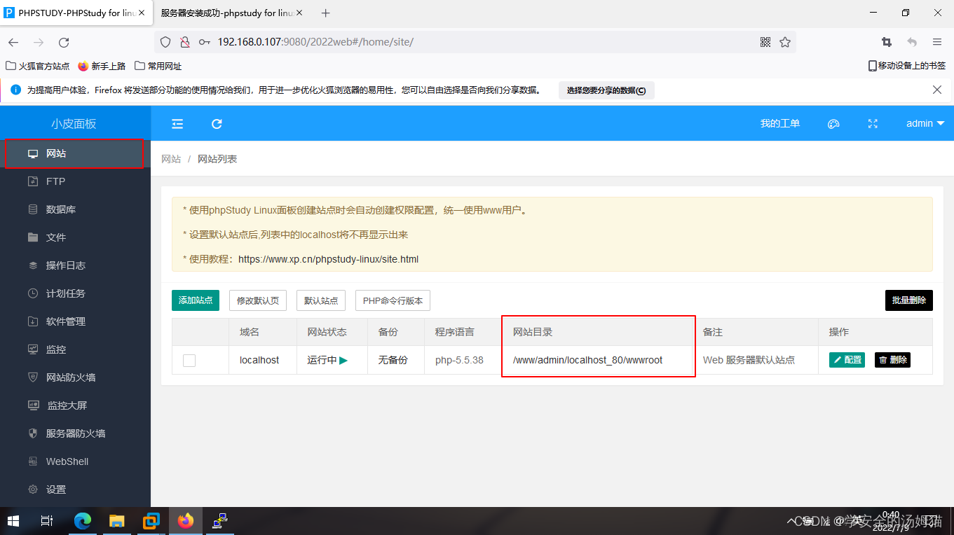Viewport: 954px width, 535px height.
Task: Open the xp.cn tutorial link
Action: coord(328,259)
